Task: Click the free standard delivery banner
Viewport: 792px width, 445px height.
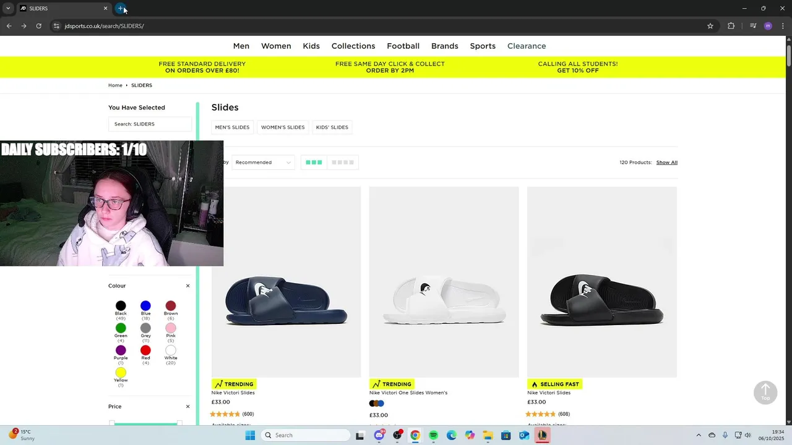Action: click(x=202, y=67)
